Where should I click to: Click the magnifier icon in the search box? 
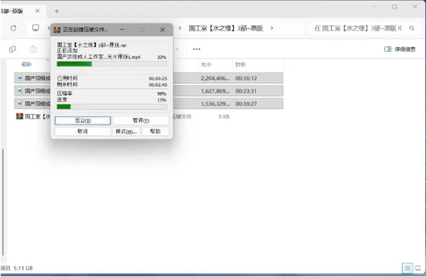[x=412, y=28]
